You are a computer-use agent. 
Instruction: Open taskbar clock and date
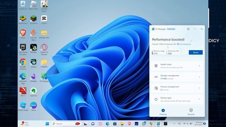click(199, 123)
